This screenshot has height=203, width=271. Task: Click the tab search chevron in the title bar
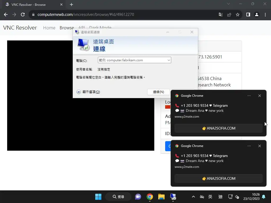(228, 4)
